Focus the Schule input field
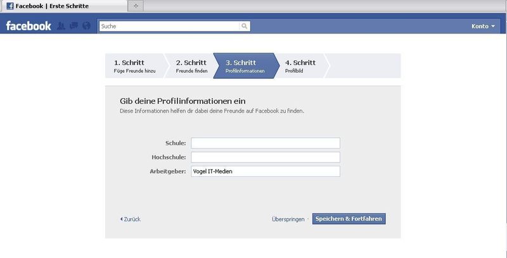Image resolution: width=507 pixels, height=258 pixels. pyautogui.click(x=266, y=143)
